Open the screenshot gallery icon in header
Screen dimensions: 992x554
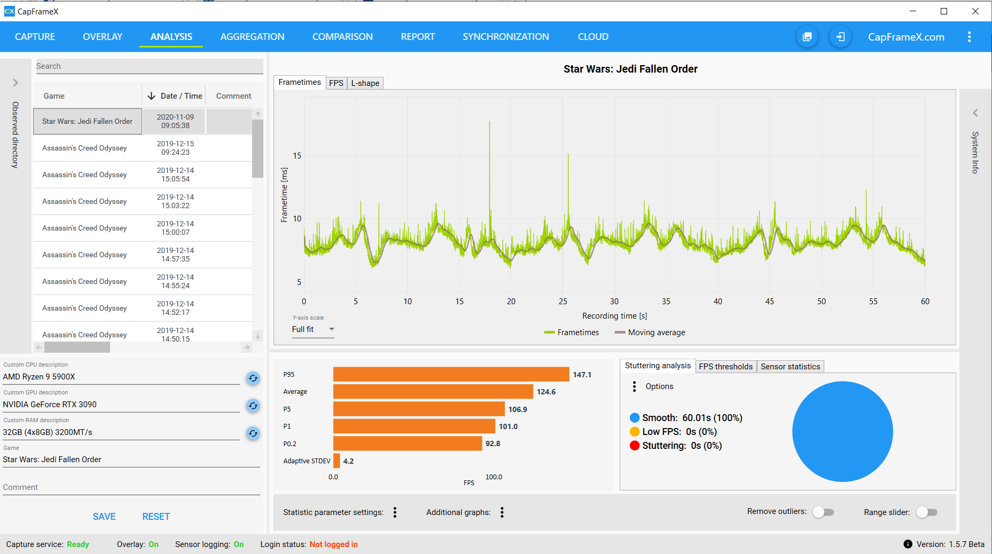[807, 37]
